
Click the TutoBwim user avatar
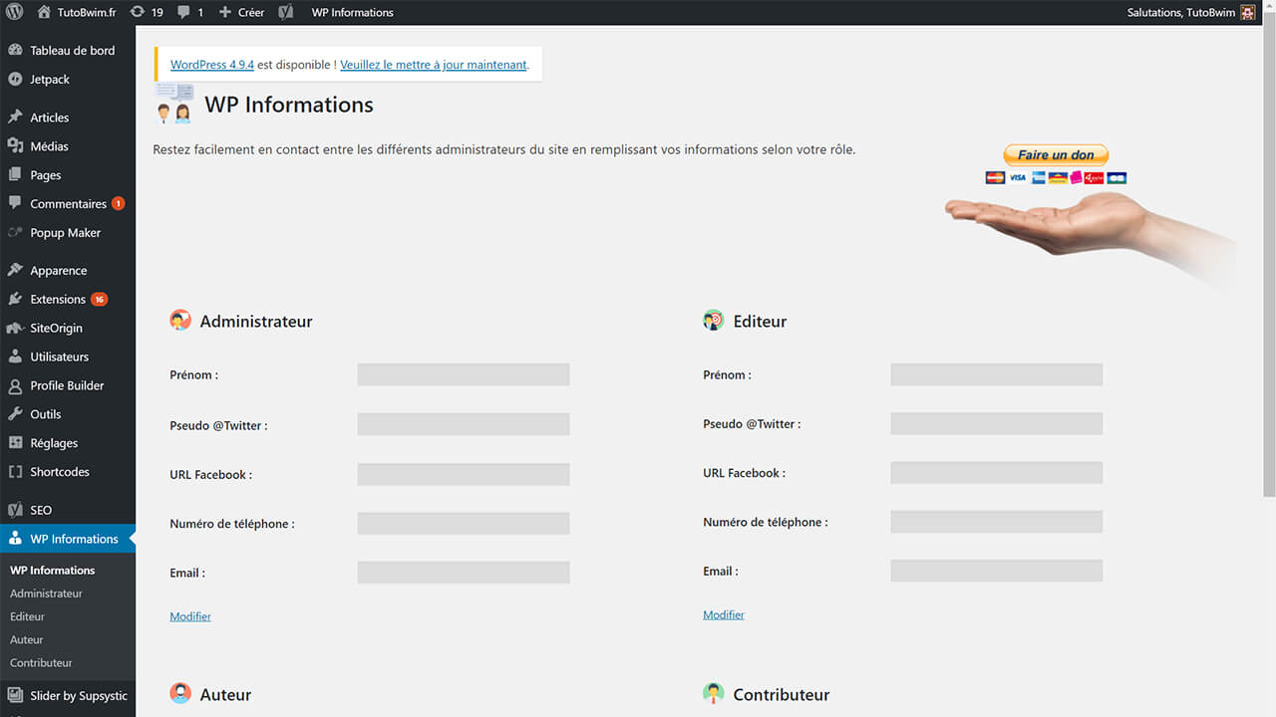click(1247, 12)
